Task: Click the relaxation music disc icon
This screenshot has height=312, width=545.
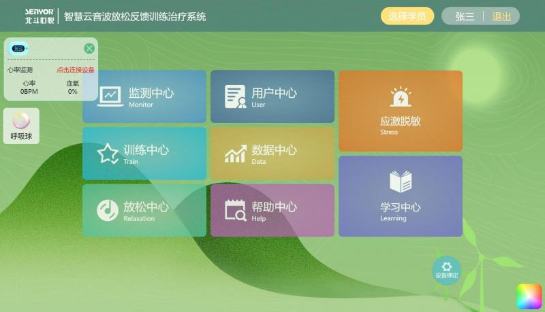Action: point(108,211)
